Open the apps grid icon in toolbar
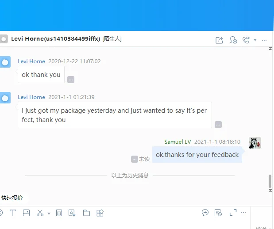This screenshot has width=274, height=229. point(100,213)
